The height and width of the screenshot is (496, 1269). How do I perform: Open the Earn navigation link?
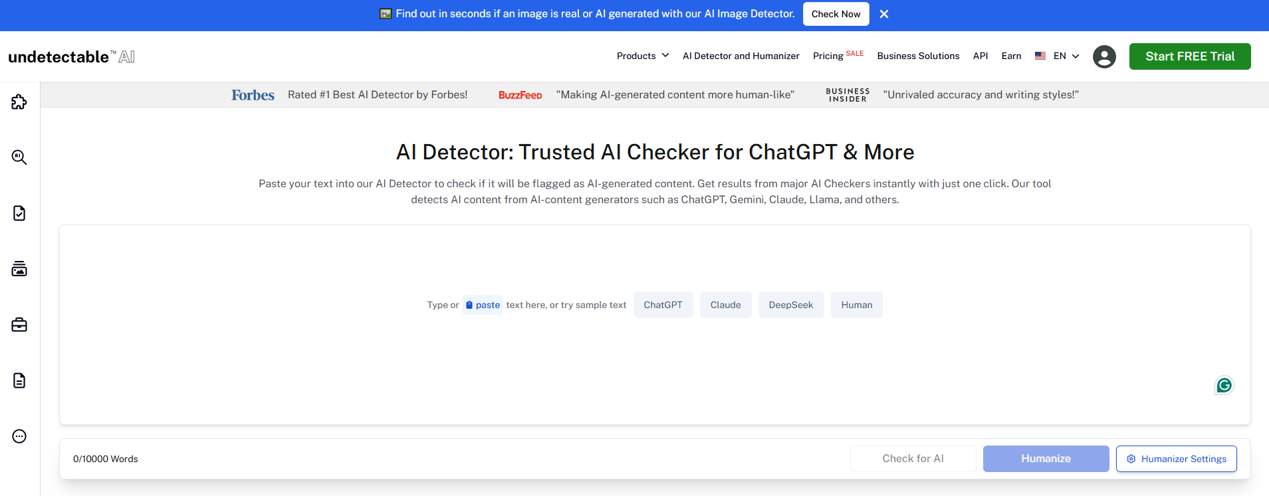coord(1011,56)
